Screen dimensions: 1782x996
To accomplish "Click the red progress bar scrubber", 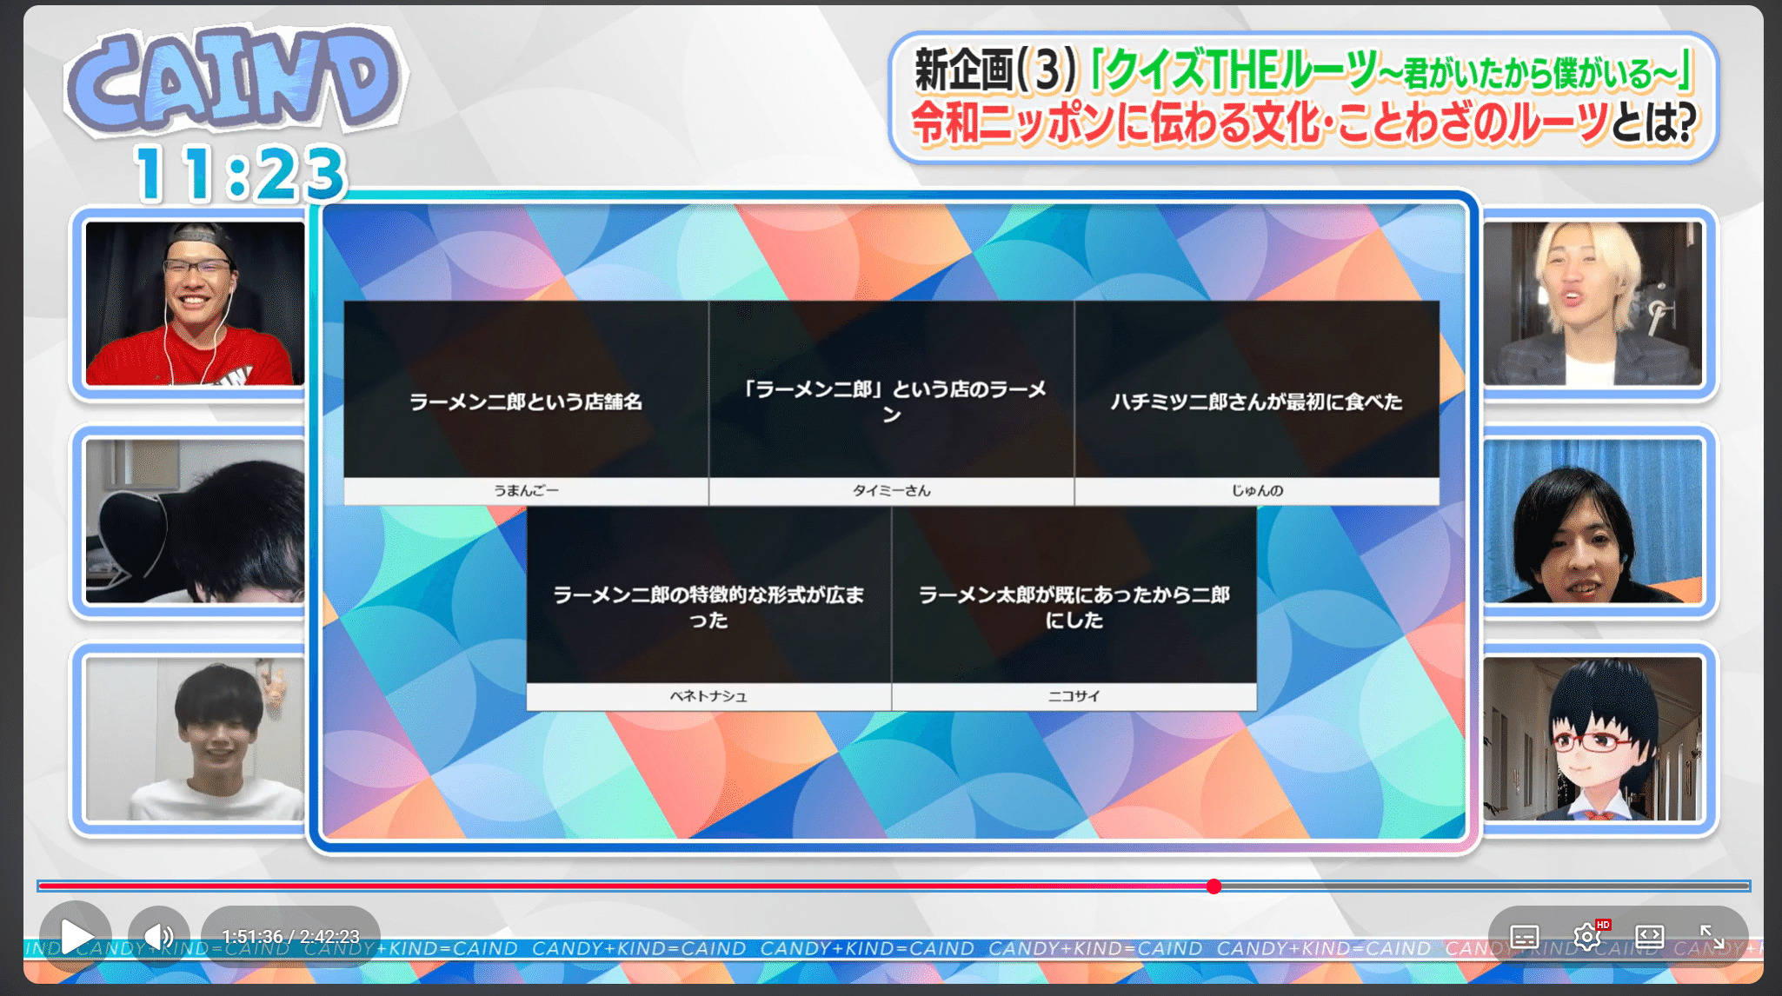I will 1213,886.
